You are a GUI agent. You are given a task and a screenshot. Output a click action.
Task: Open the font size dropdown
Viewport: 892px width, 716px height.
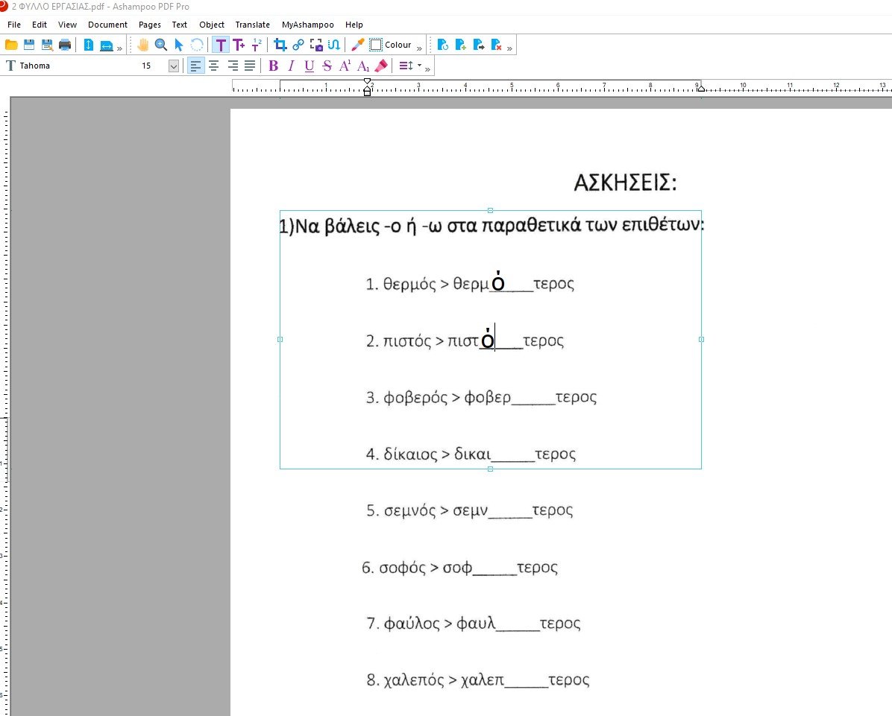click(x=174, y=66)
